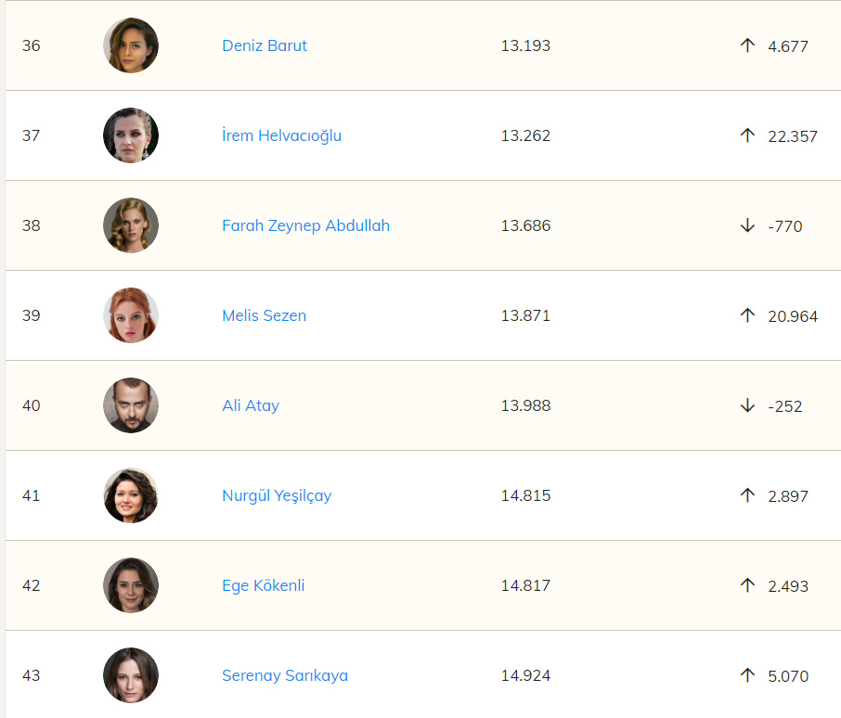Viewport: 841px width, 718px height.
Task: Click Melis Sezen's avatar thumbnail
Action: pyautogui.click(x=131, y=315)
